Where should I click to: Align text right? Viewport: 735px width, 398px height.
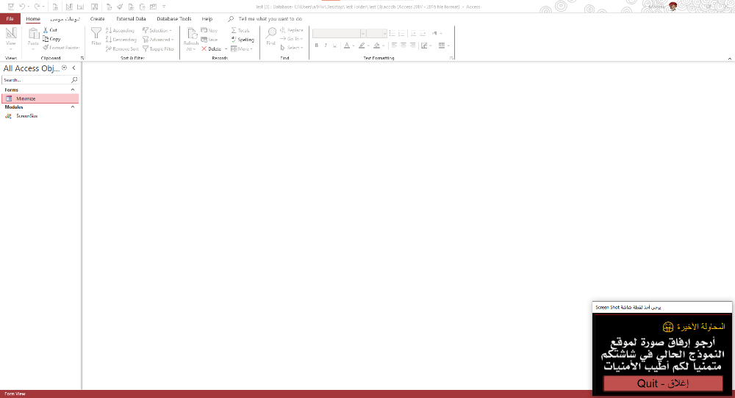tap(412, 46)
